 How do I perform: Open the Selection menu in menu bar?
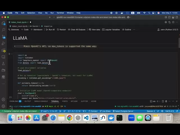31,13
